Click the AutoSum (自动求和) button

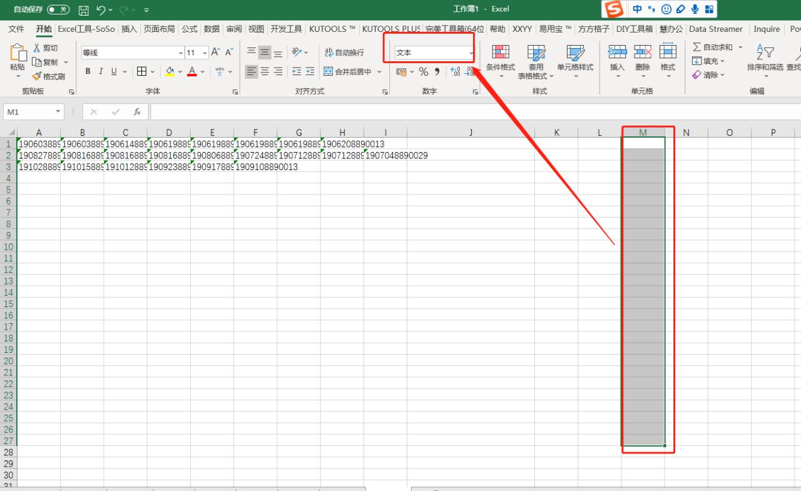(x=712, y=47)
